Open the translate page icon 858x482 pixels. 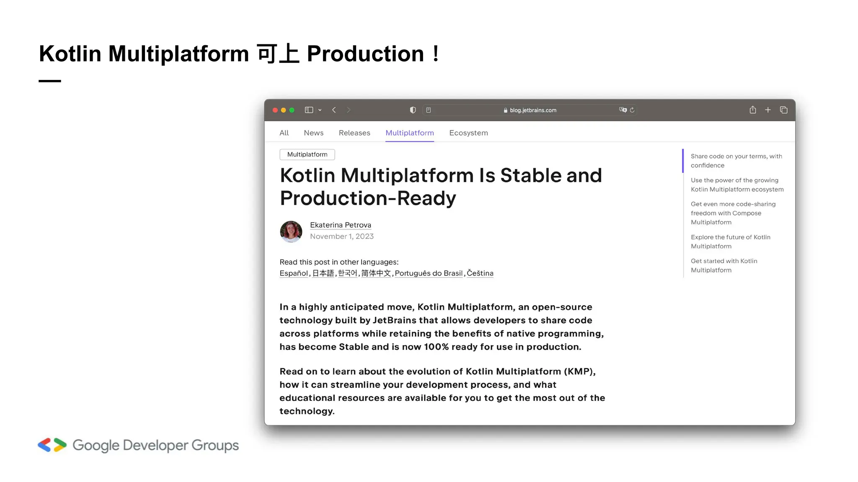pyautogui.click(x=623, y=110)
